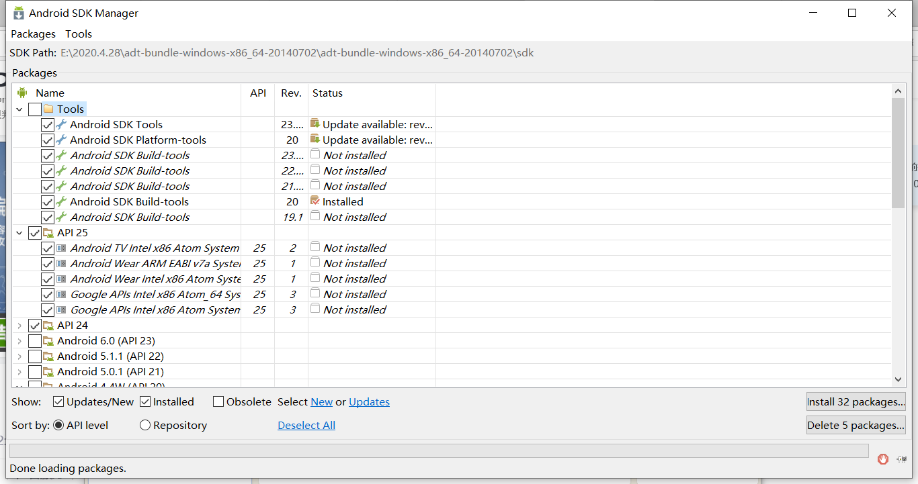Viewport: 918px width, 484px height.
Task: Uncheck the API 24 group checkbox
Action: (x=35, y=326)
